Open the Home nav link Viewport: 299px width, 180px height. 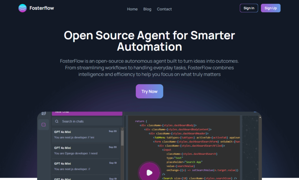(x=132, y=9)
